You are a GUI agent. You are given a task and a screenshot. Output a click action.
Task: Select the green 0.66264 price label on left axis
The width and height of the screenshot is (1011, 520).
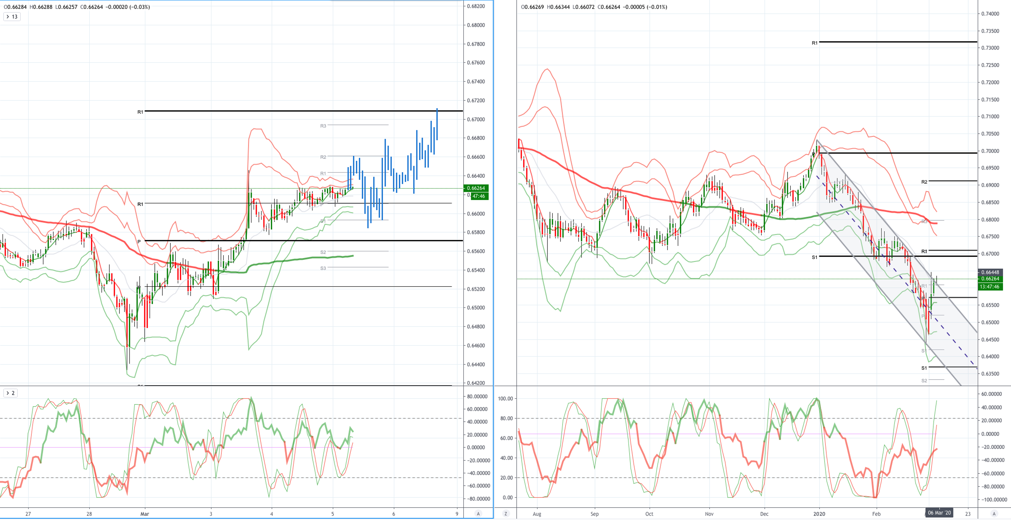(x=476, y=188)
